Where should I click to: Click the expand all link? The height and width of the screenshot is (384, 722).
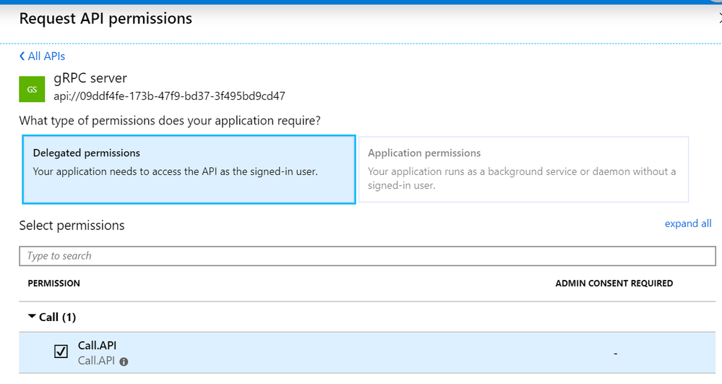(x=687, y=223)
